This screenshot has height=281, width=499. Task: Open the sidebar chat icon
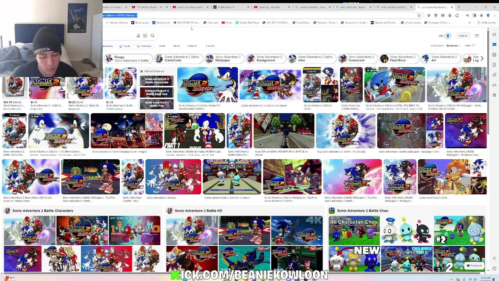(x=494, y=44)
